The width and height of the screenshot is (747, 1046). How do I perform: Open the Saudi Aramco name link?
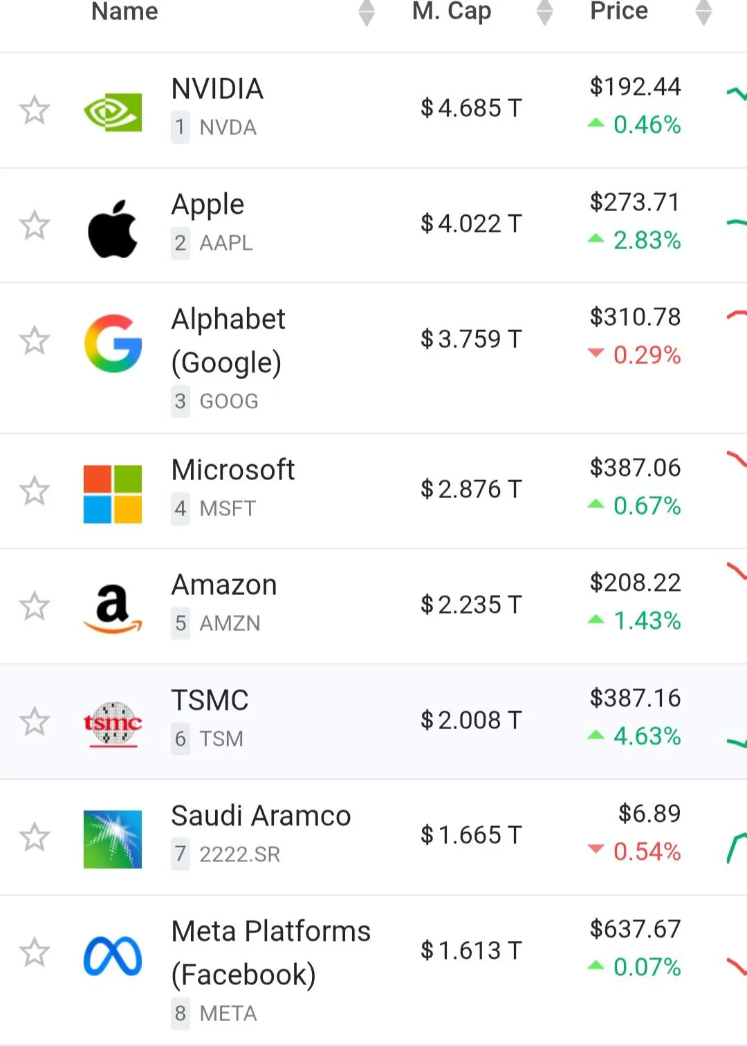(x=261, y=816)
